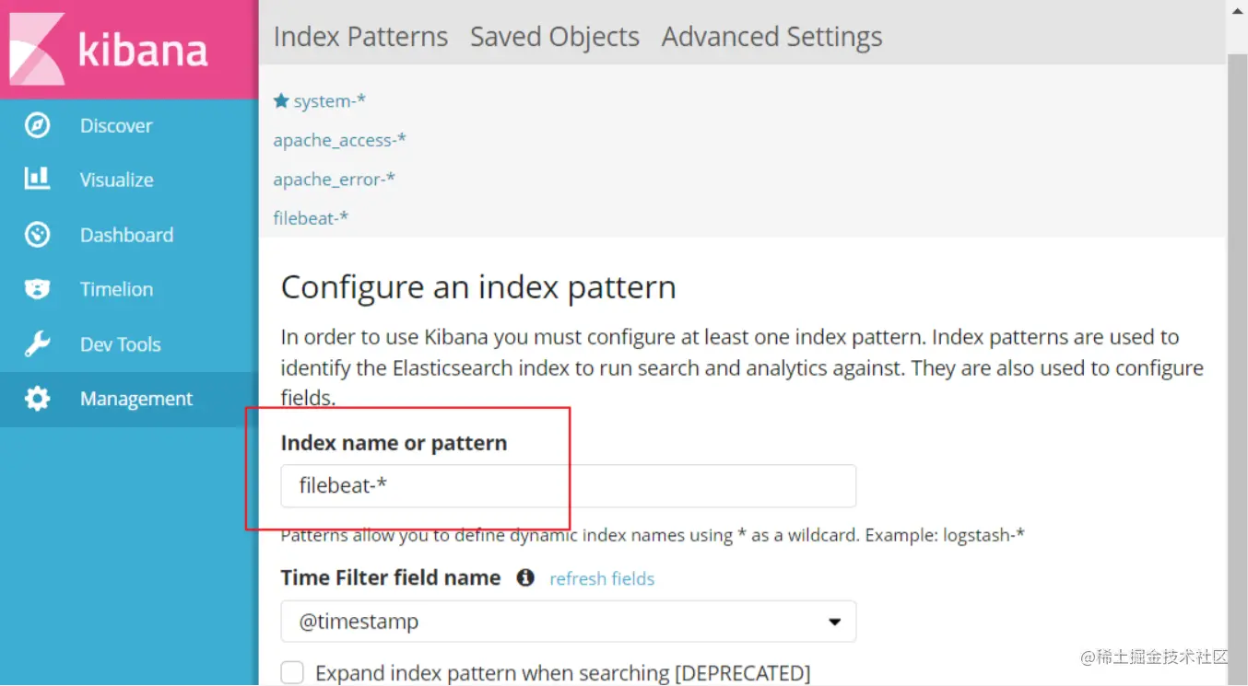The image size is (1248, 686).
Task: Switch to the Index Patterns tab
Action: [x=360, y=37]
